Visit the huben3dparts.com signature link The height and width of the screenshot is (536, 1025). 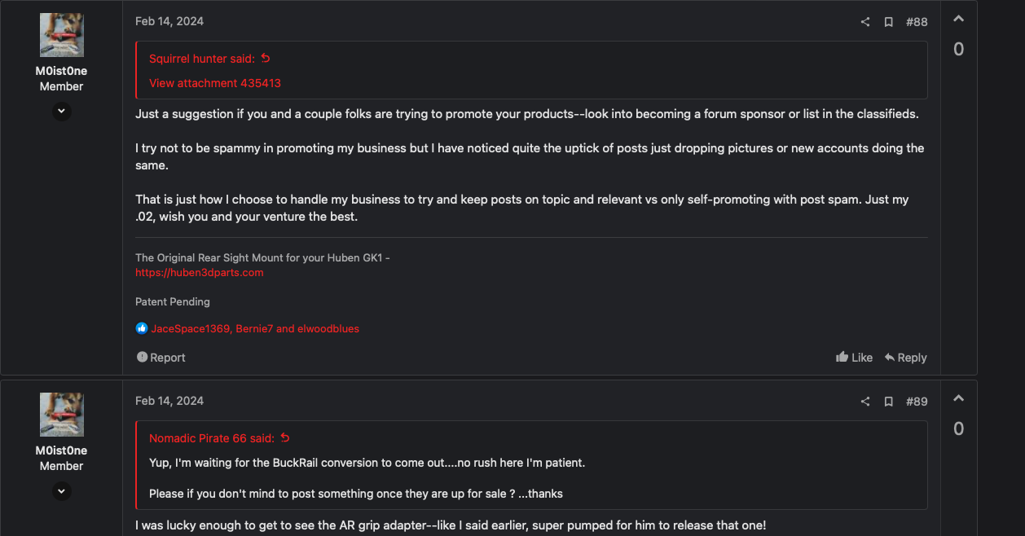pyautogui.click(x=200, y=273)
